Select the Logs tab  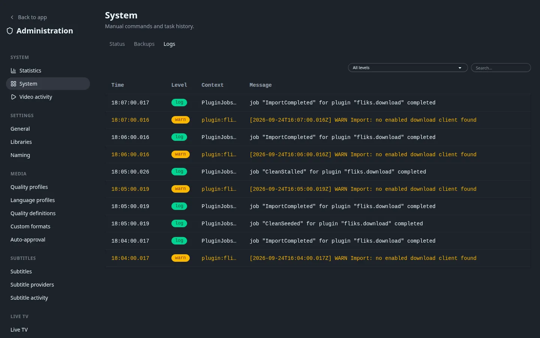click(169, 44)
